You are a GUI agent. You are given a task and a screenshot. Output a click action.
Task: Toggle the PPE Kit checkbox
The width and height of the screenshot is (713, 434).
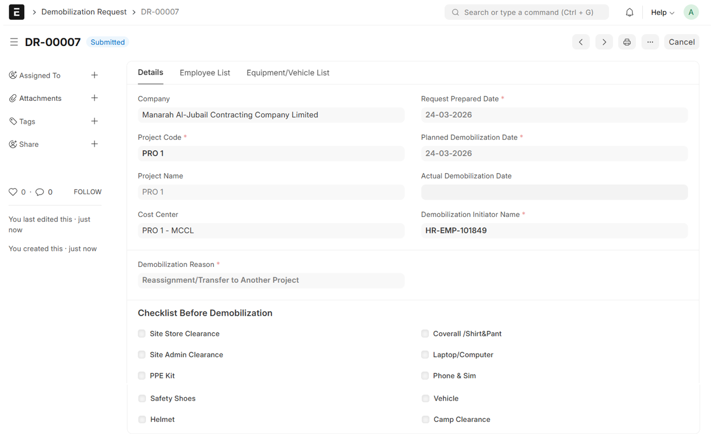[142, 376]
